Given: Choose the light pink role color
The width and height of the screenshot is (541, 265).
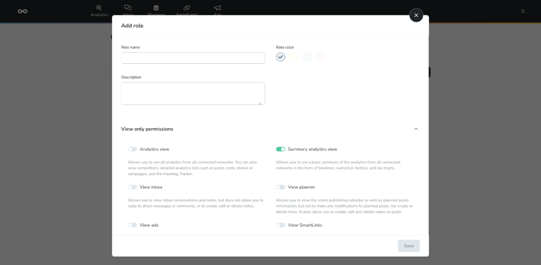Looking at the screenshot, I should click(321, 57).
